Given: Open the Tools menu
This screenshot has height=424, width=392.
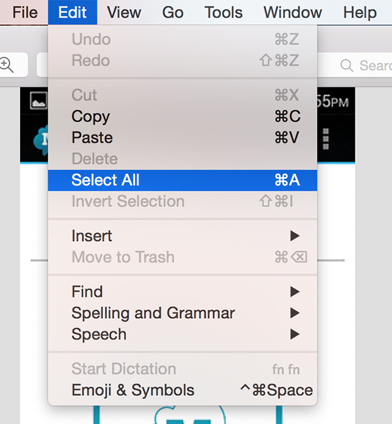Looking at the screenshot, I should coord(223,12).
